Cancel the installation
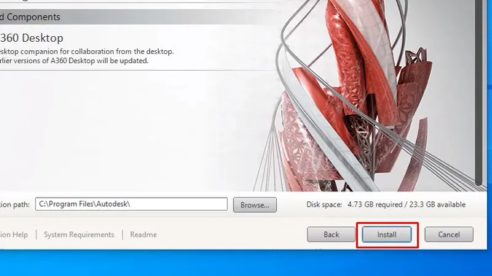 pos(448,234)
